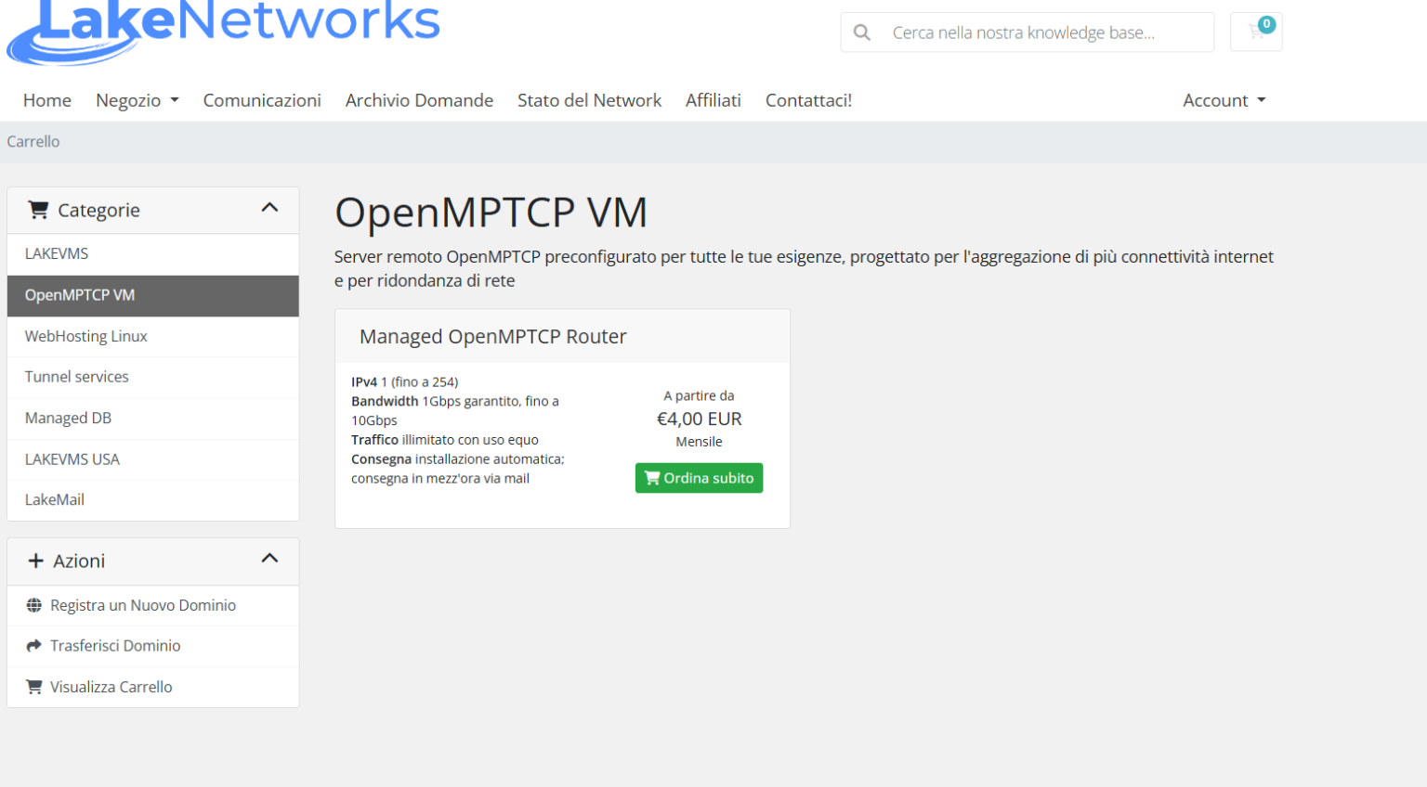The height and width of the screenshot is (787, 1427).
Task: Open the Tunnel services category
Action: point(153,377)
